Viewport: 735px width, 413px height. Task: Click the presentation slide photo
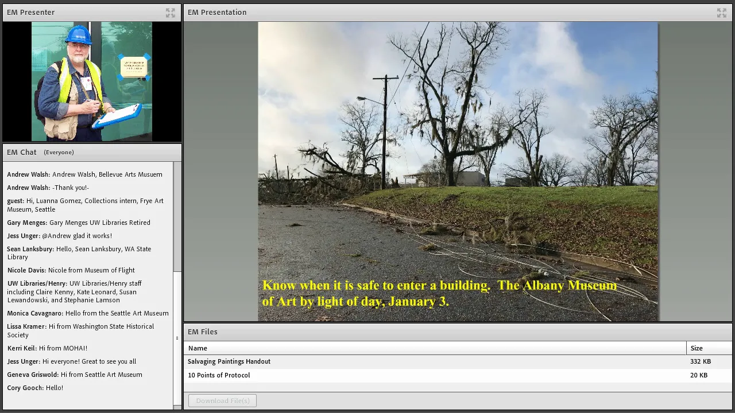pos(458,172)
